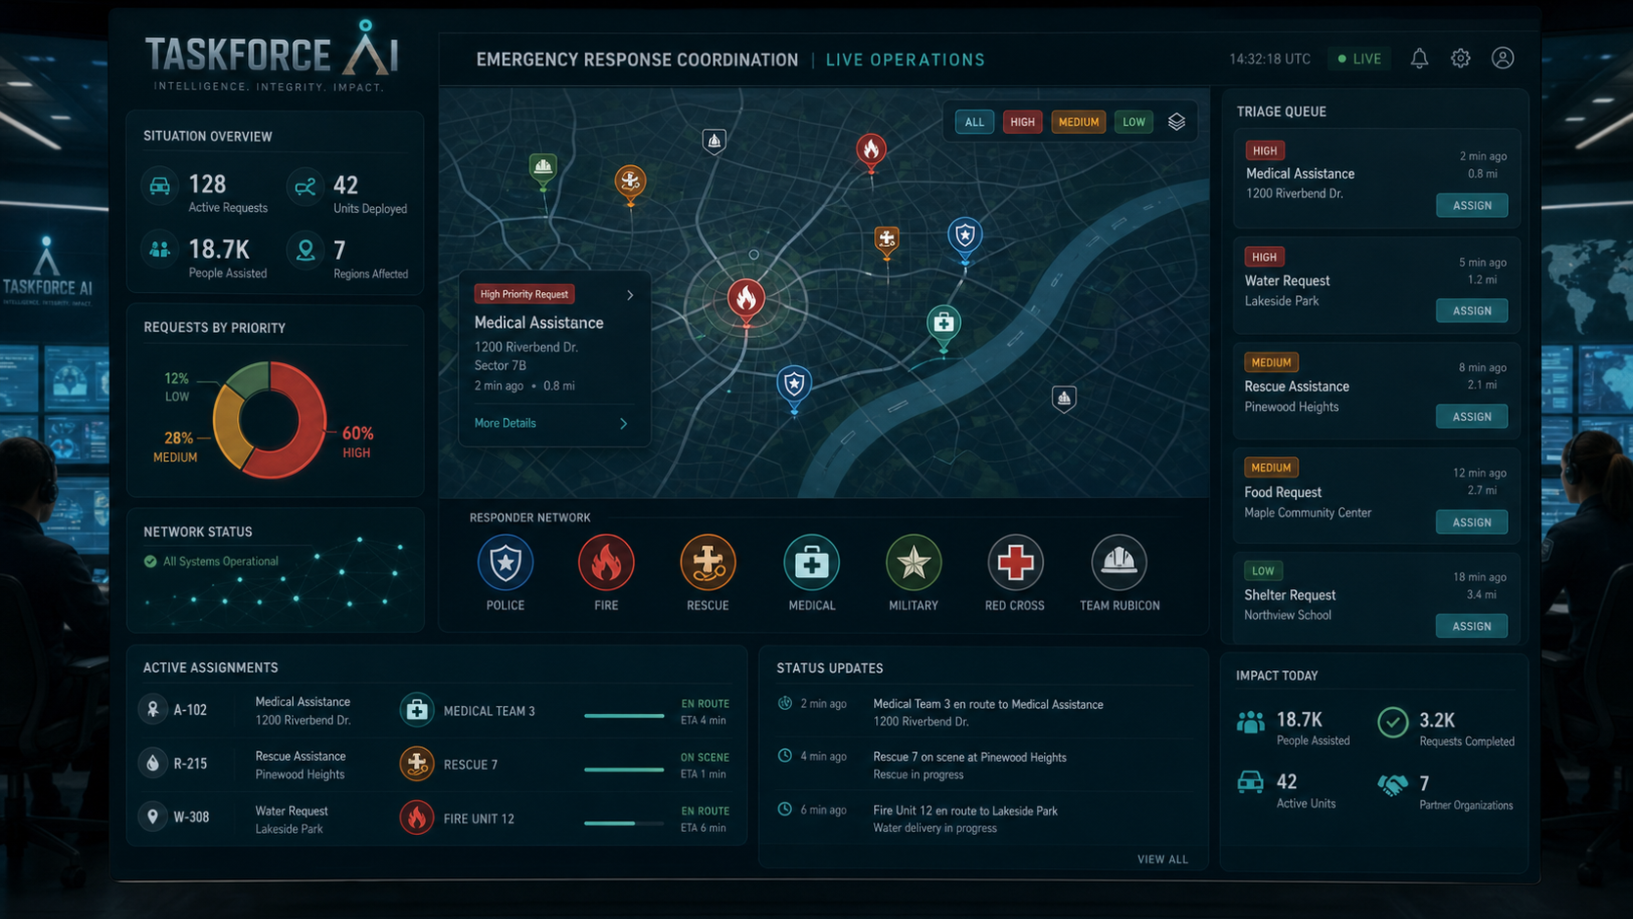
Task: Open settings gear in header
Action: [x=1460, y=59]
